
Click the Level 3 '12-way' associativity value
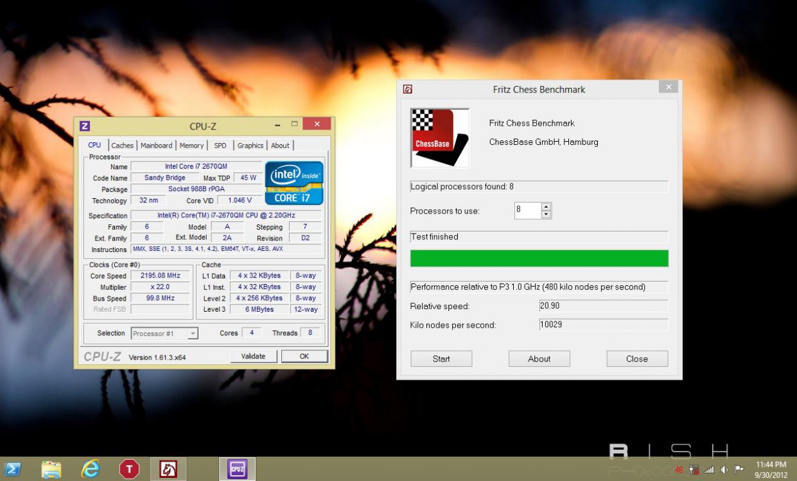point(306,309)
